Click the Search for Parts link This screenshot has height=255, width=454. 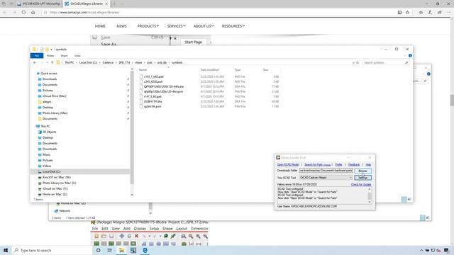317,164
